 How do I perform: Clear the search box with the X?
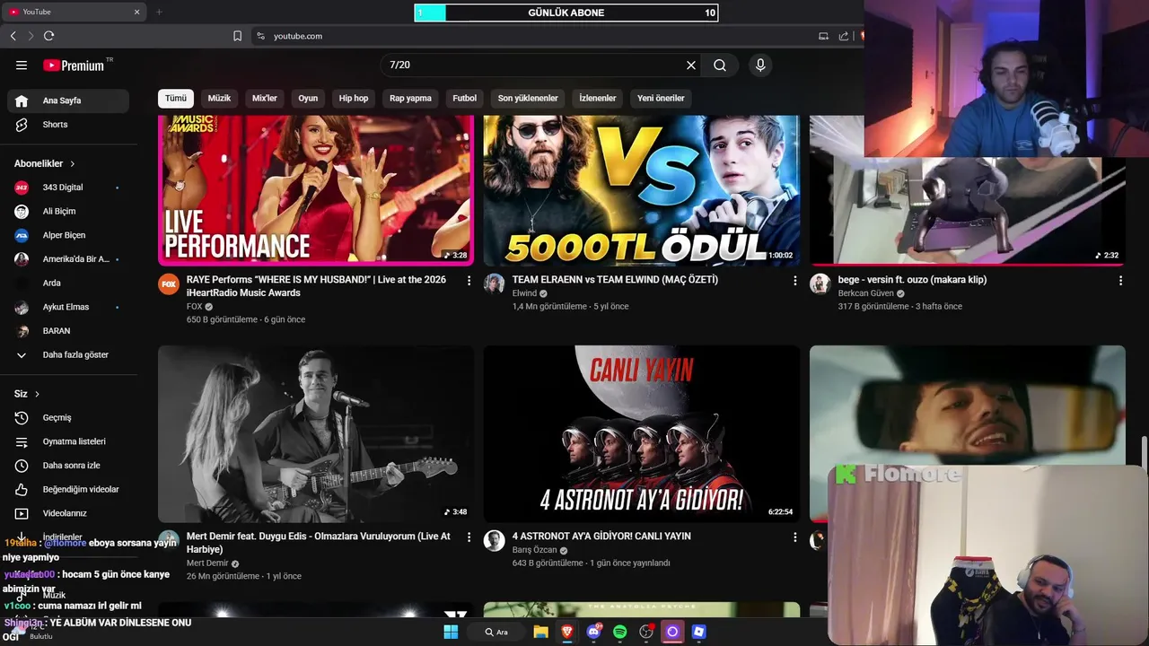691,65
